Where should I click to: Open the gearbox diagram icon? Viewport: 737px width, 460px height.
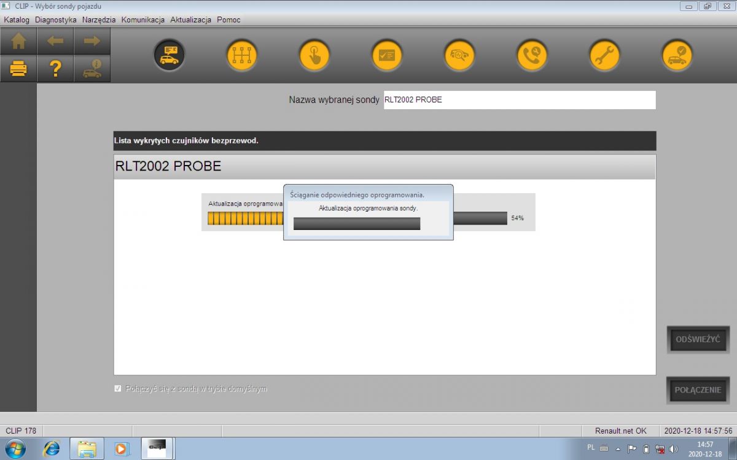[x=241, y=56]
